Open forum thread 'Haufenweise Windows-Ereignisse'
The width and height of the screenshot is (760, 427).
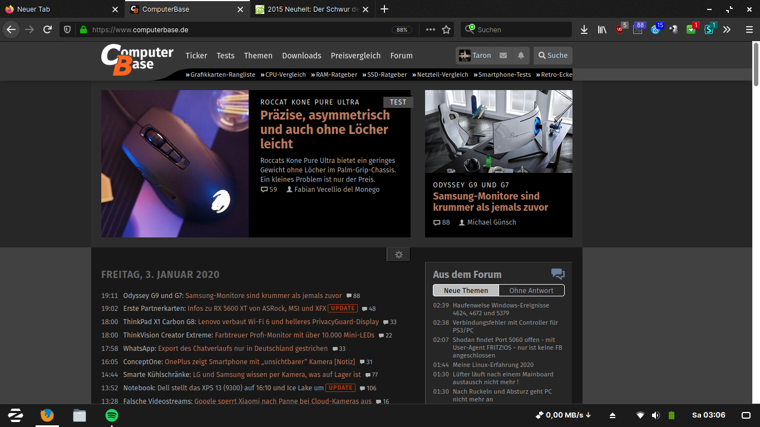pyautogui.click(x=501, y=309)
